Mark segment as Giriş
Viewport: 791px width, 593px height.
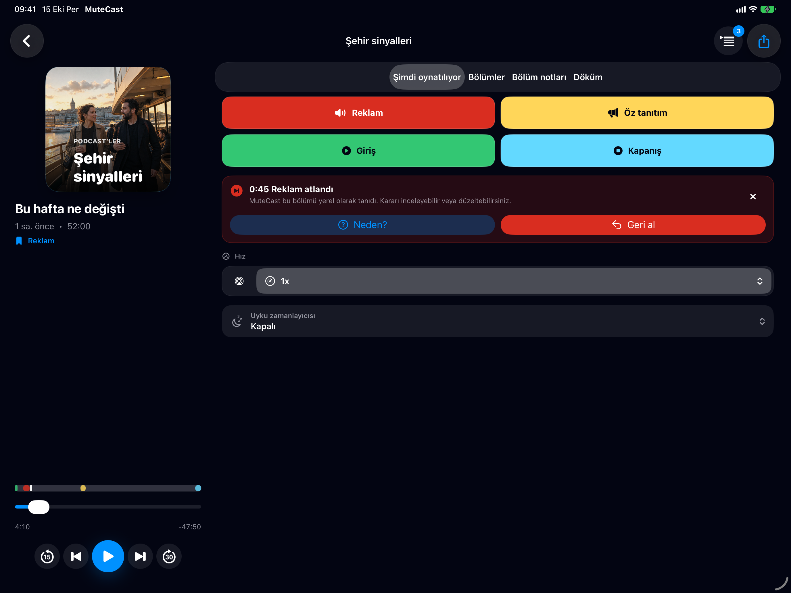[x=358, y=151]
